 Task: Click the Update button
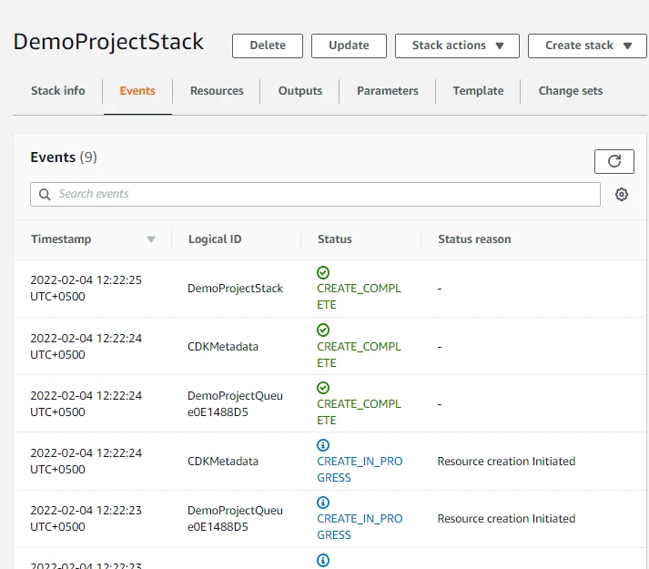(x=349, y=46)
